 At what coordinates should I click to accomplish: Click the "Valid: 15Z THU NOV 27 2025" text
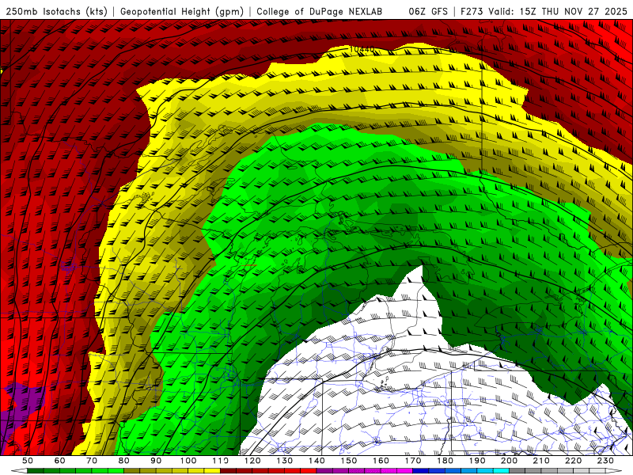pos(558,12)
